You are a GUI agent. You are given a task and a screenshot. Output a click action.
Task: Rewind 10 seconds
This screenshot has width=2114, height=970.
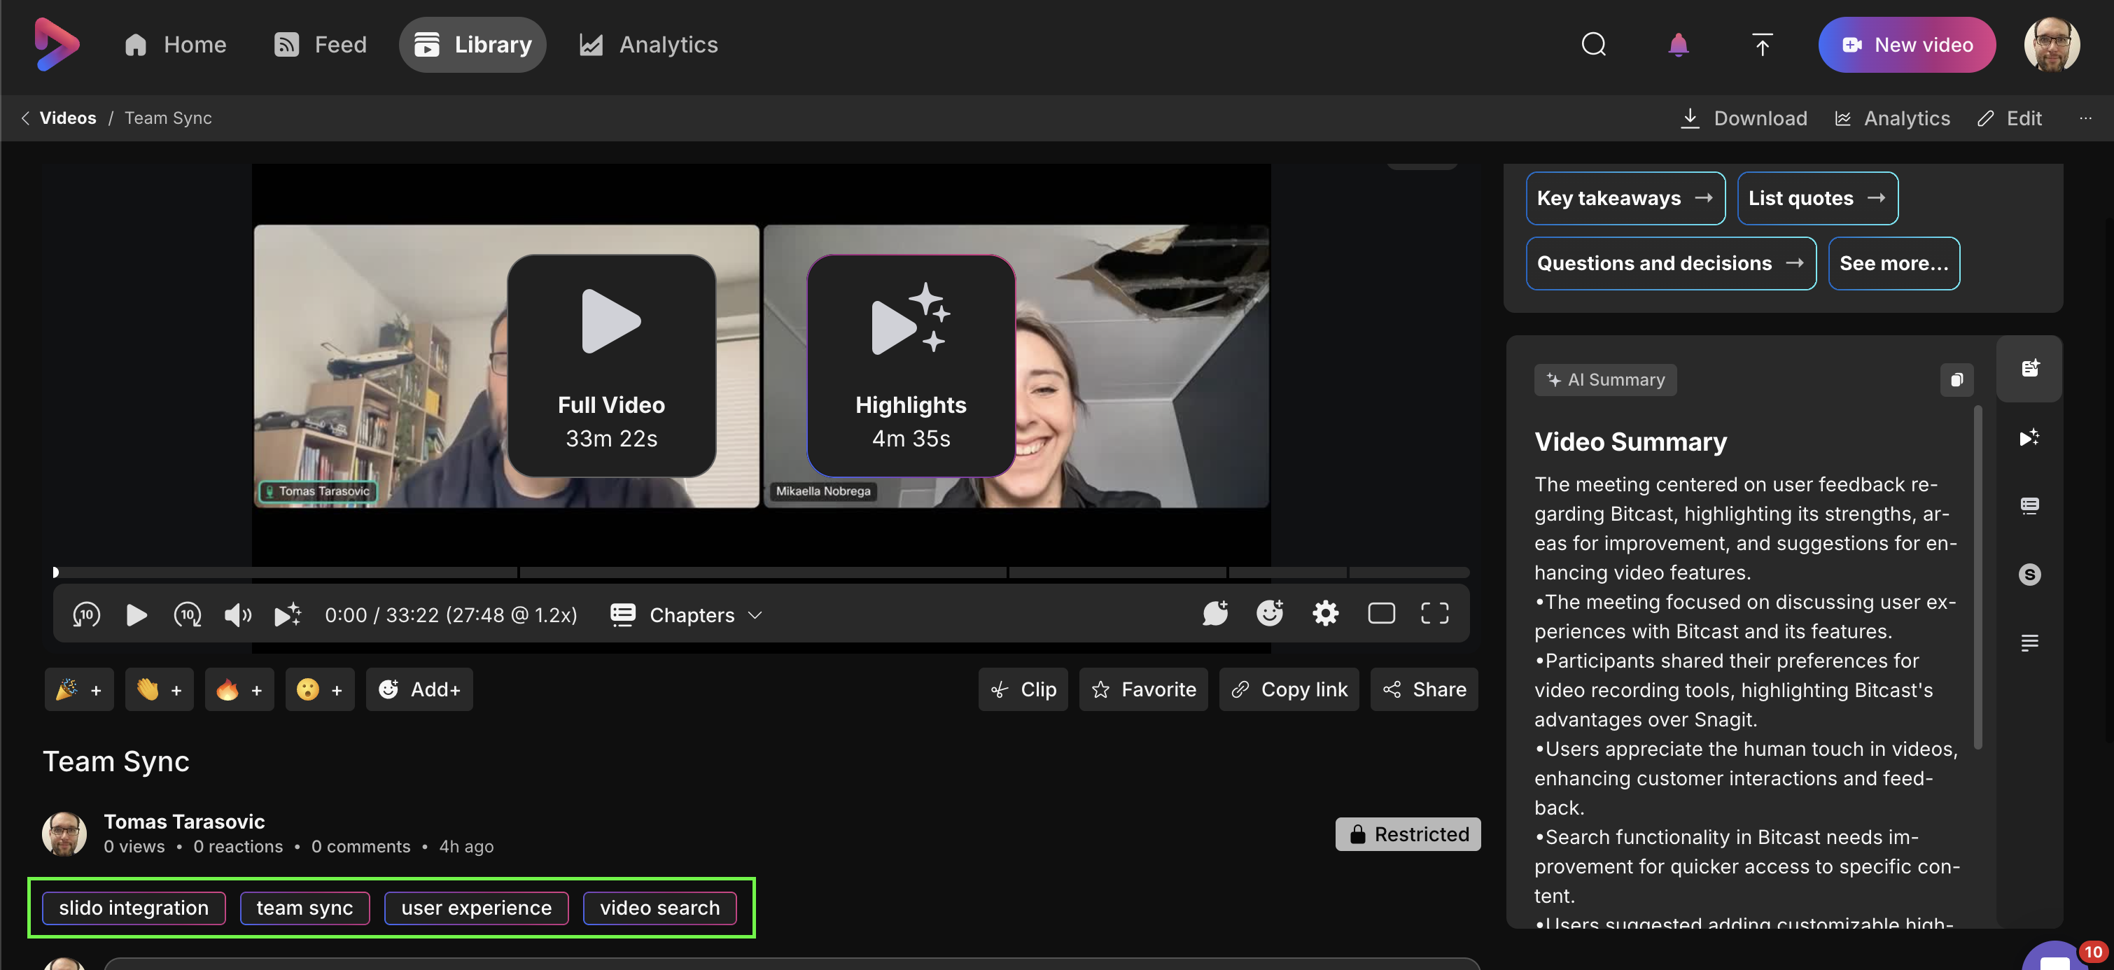point(86,614)
